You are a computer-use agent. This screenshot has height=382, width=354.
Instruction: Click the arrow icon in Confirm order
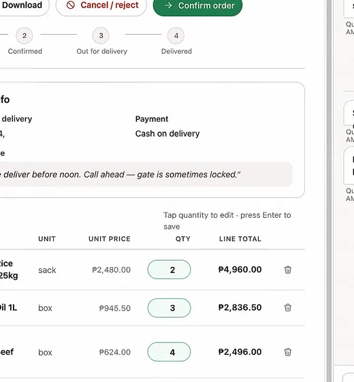pos(168,5)
